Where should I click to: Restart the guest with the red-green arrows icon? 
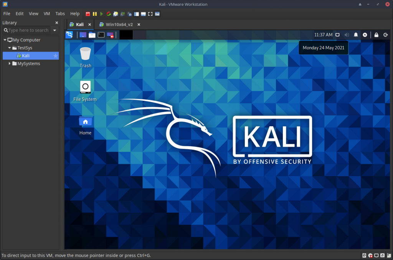pos(109,14)
